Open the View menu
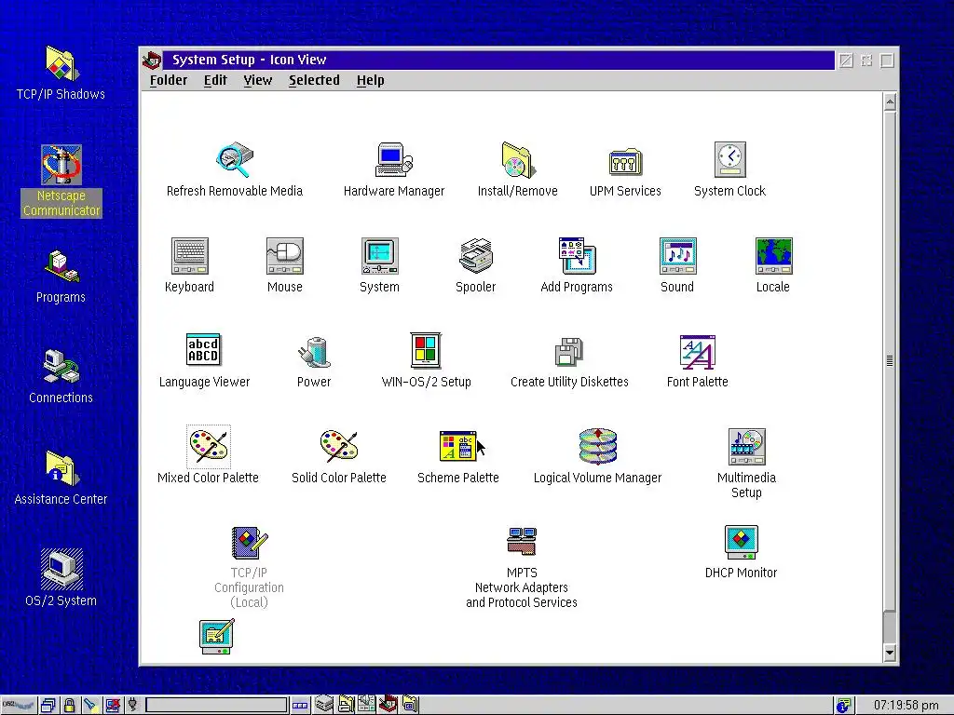 coord(258,80)
